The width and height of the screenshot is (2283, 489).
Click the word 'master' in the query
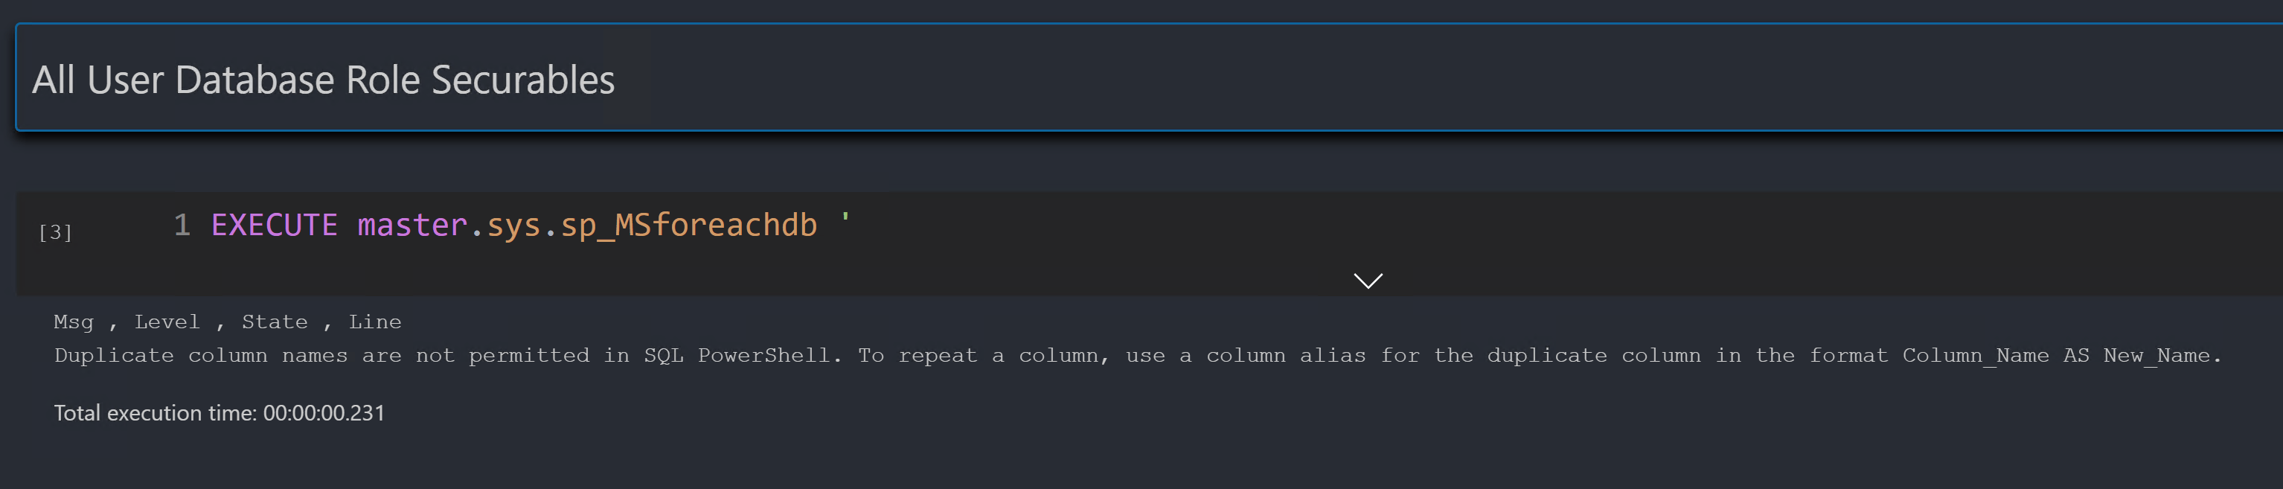click(412, 225)
